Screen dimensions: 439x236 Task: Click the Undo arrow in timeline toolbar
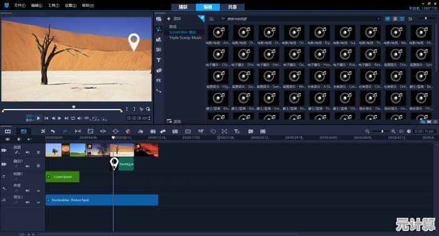pyautogui.click(x=53, y=131)
